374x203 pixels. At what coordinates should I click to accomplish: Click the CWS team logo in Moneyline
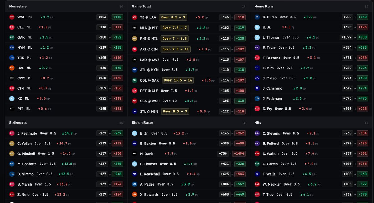point(12,78)
